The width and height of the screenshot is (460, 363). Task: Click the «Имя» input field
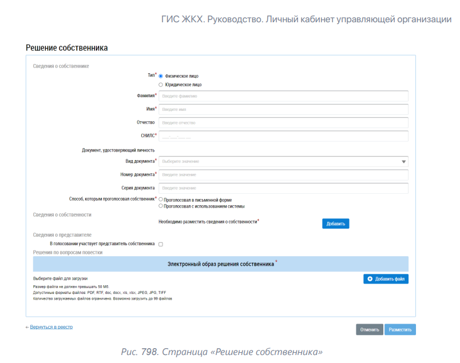pyautogui.click(x=283, y=110)
